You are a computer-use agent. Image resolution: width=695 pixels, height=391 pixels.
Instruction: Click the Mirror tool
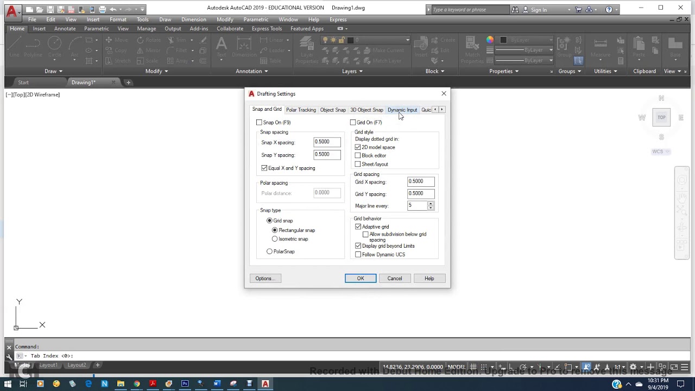point(149,50)
